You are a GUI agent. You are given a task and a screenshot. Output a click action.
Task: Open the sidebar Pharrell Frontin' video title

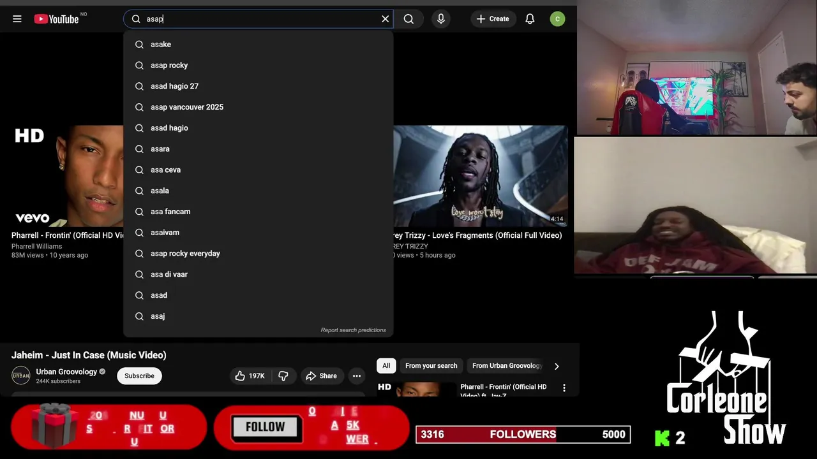[504, 390]
